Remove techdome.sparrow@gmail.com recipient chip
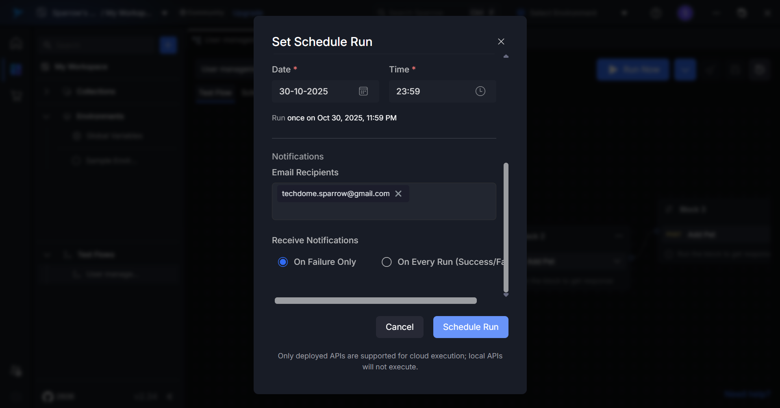The height and width of the screenshot is (408, 780). 398,194
